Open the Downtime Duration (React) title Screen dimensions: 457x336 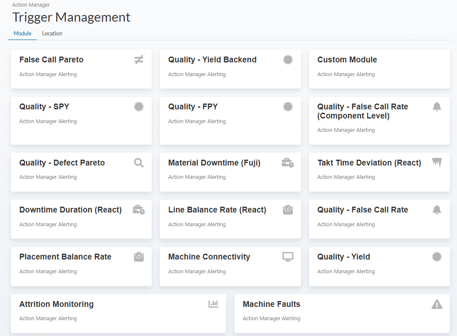tap(70, 210)
